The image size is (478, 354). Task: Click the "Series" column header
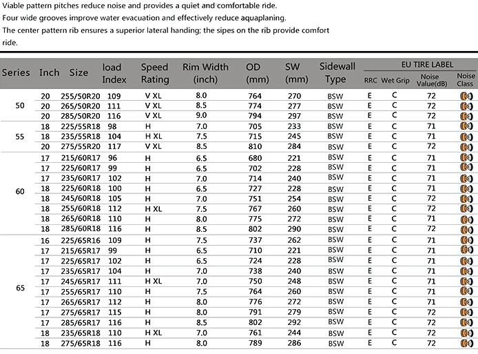point(16,72)
